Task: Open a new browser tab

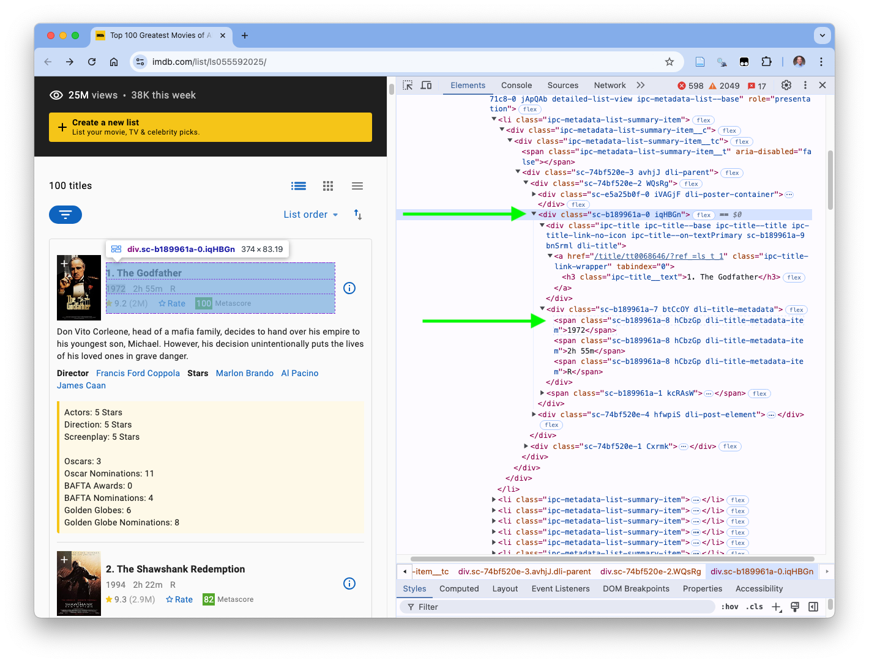Action: coord(245,35)
